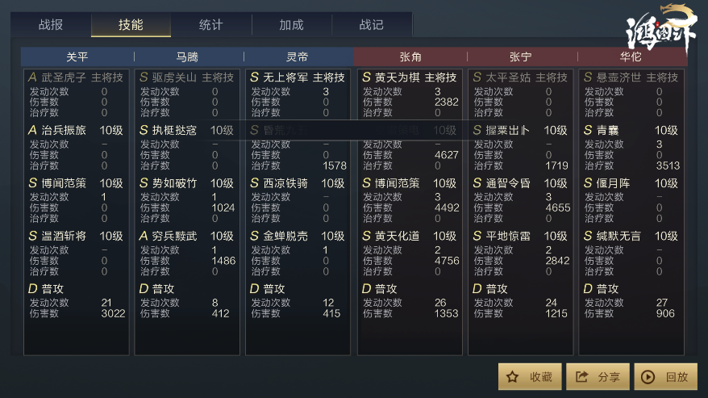Open the 统计 tab

pyautogui.click(x=210, y=24)
